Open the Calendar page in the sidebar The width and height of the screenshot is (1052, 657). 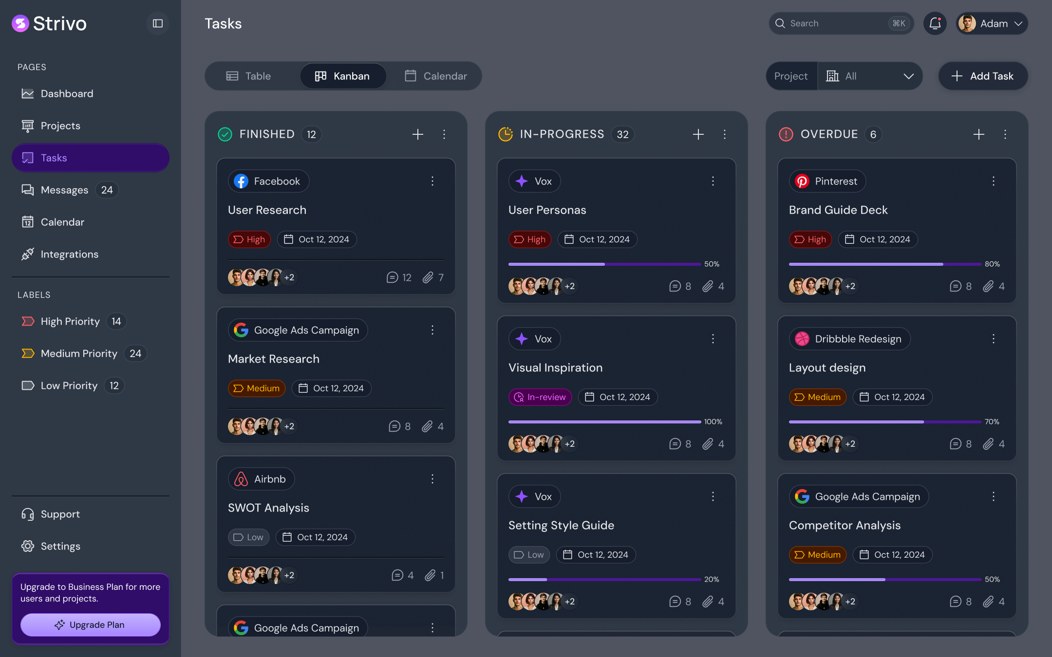[x=61, y=222]
